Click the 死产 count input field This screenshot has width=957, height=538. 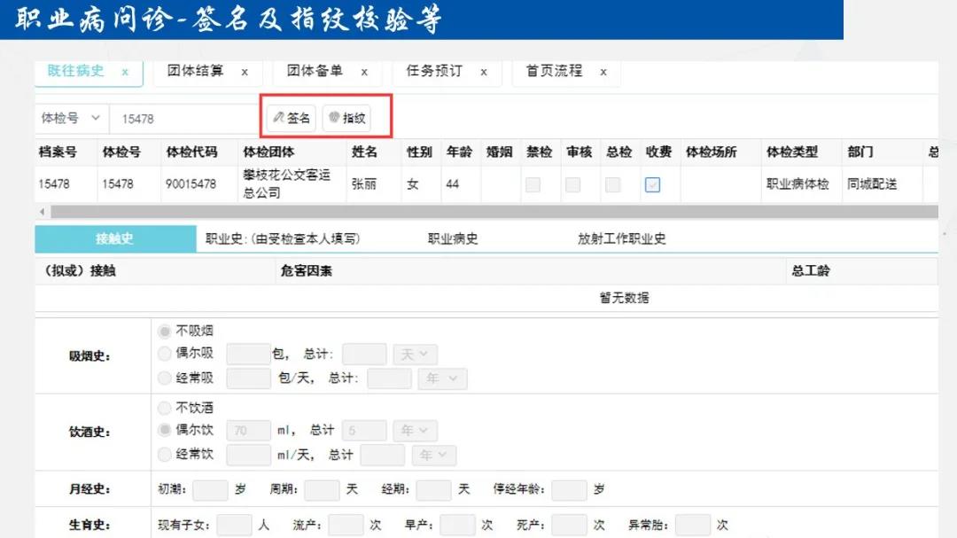(x=570, y=526)
